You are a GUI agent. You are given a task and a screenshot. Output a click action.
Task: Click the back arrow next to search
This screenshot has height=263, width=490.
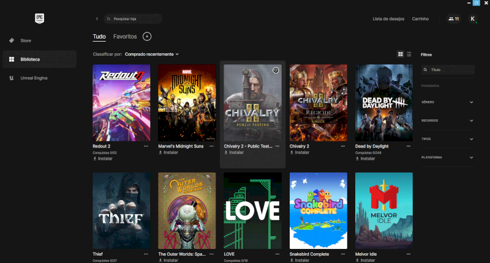[x=97, y=19]
